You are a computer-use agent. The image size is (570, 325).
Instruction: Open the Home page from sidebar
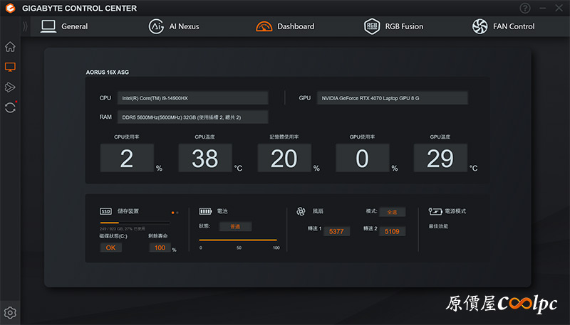pyautogui.click(x=10, y=46)
